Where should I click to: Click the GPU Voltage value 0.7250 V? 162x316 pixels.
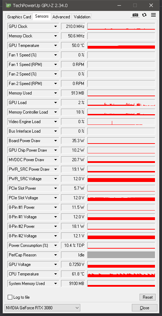point(73,265)
